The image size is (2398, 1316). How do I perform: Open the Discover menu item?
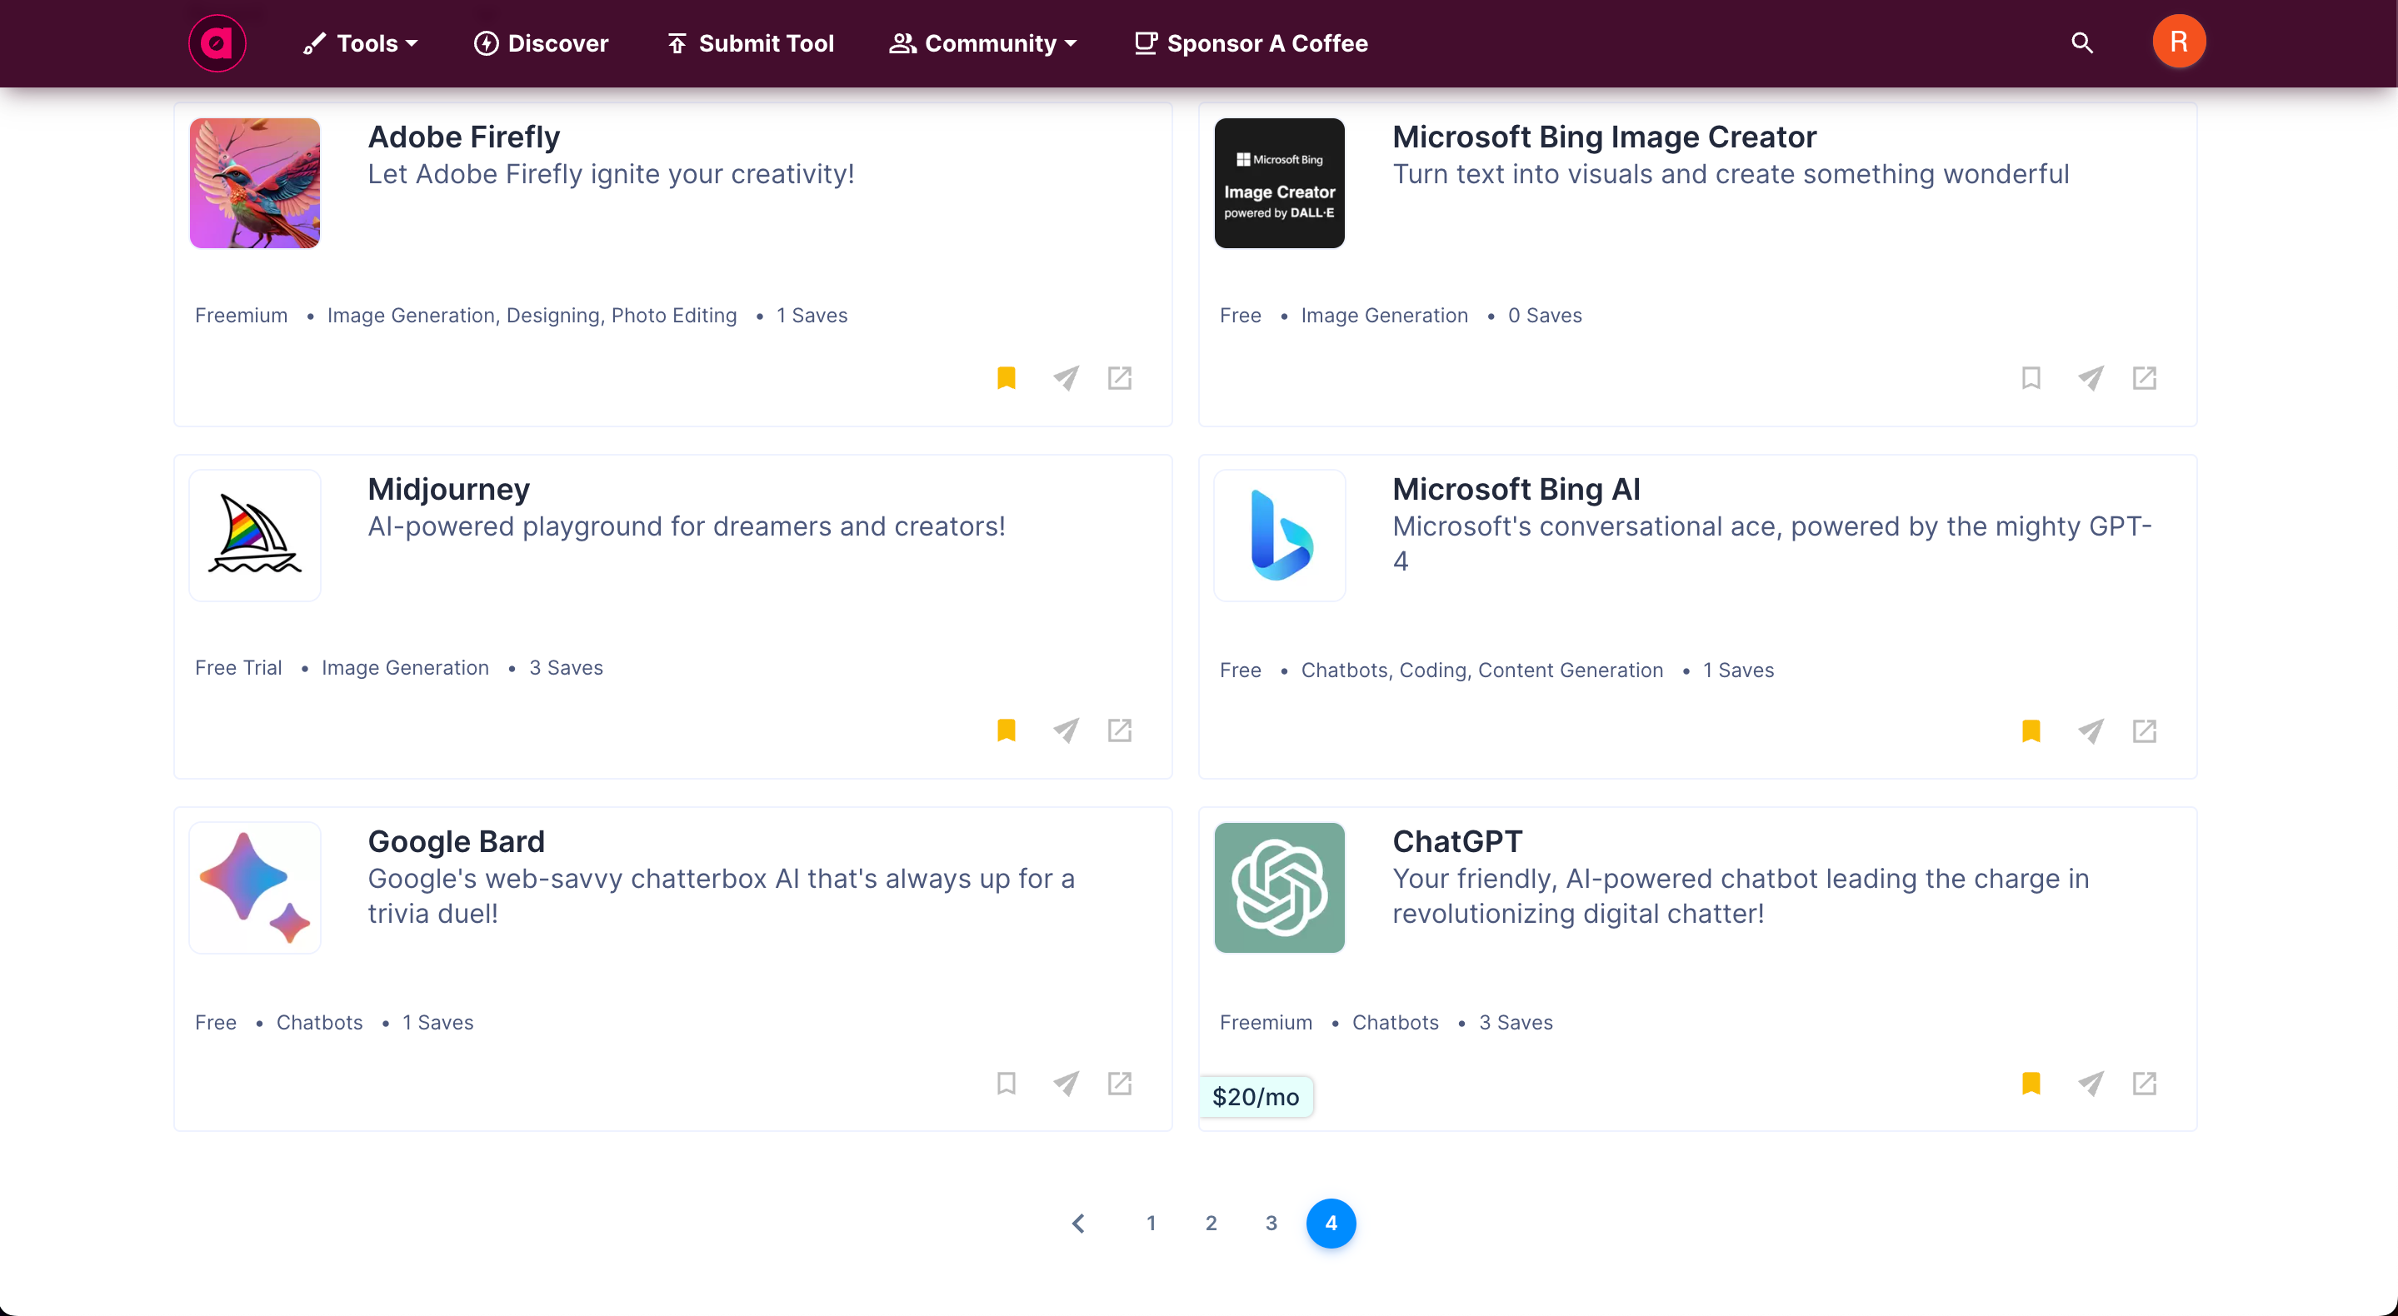click(x=541, y=42)
